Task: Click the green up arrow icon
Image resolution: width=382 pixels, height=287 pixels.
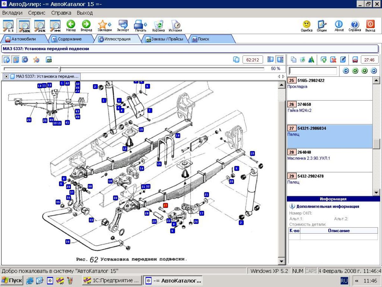Action: 324,60
